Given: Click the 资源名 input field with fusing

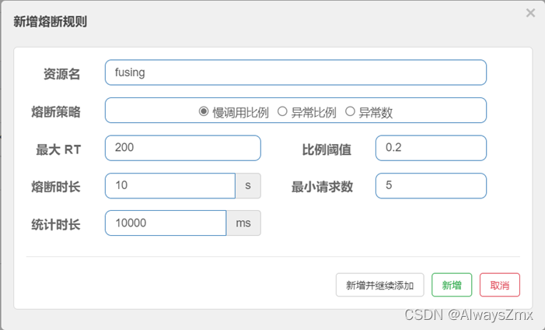Looking at the screenshot, I should coord(295,72).
